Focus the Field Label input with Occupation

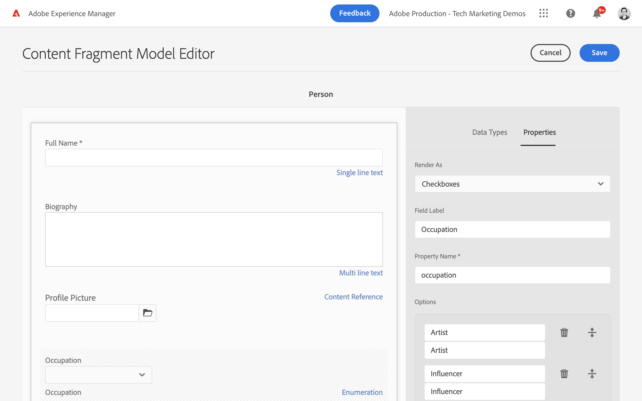[x=512, y=229]
